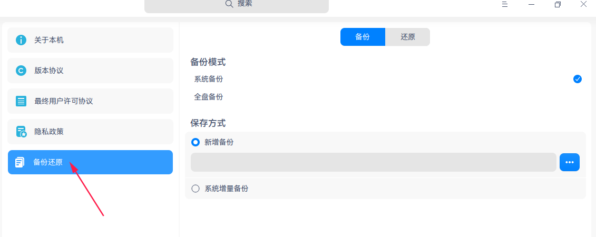Screen dimensions: 596x237
Task: Switch to the 还原 tab
Action: tap(407, 37)
